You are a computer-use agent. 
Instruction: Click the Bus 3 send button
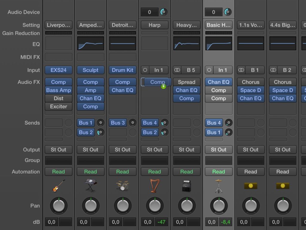click(118, 123)
